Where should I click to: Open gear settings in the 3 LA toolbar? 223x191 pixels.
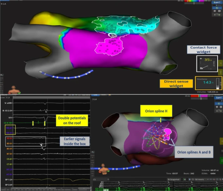(221, 107)
